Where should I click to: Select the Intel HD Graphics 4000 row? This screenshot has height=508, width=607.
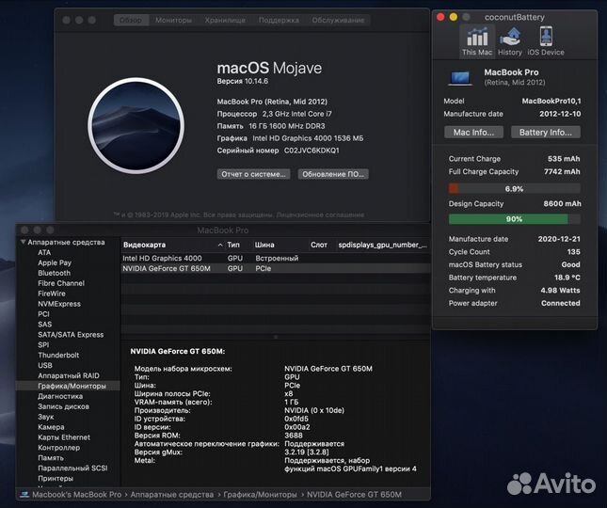click(x=275, y=258)
